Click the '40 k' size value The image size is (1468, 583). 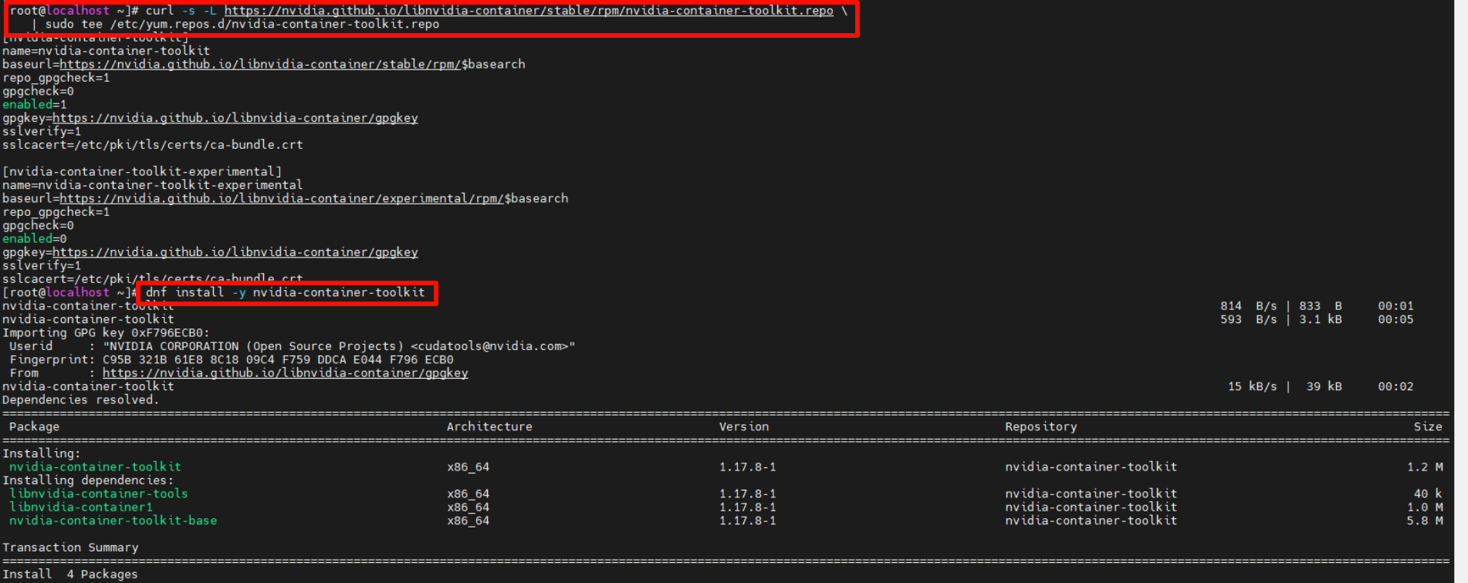click(1428, 494)
